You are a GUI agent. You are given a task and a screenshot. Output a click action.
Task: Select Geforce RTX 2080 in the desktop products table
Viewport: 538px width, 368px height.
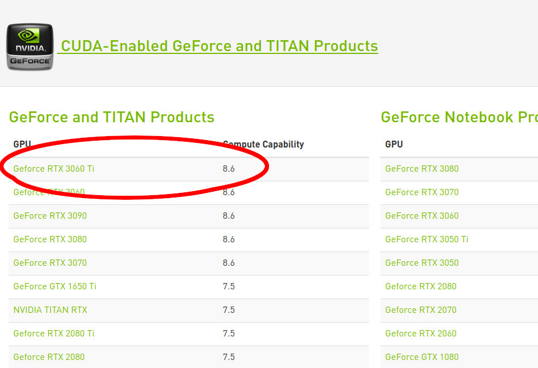49,357
